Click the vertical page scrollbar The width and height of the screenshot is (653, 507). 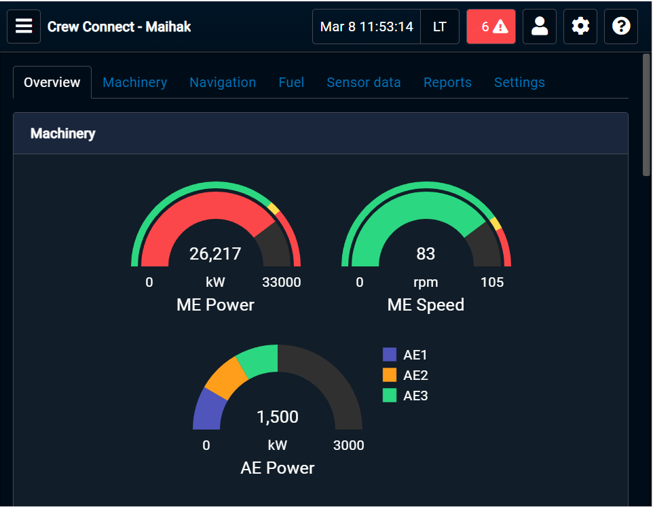[x=646, y=116]
